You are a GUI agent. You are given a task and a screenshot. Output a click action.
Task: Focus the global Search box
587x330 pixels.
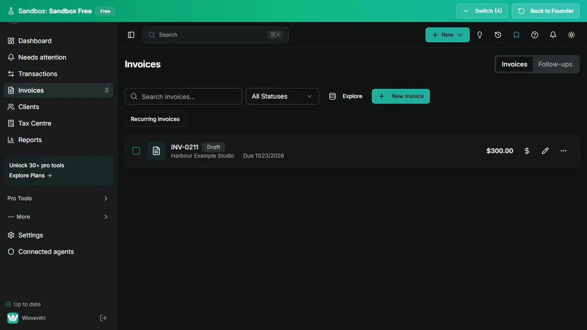(x=216, y=35)
